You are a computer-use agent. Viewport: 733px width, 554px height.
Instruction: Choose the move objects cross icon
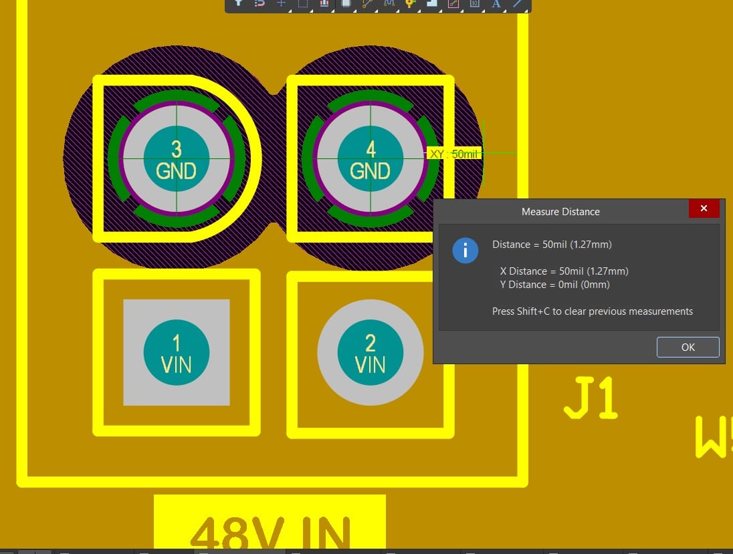[x=281, y=3]
